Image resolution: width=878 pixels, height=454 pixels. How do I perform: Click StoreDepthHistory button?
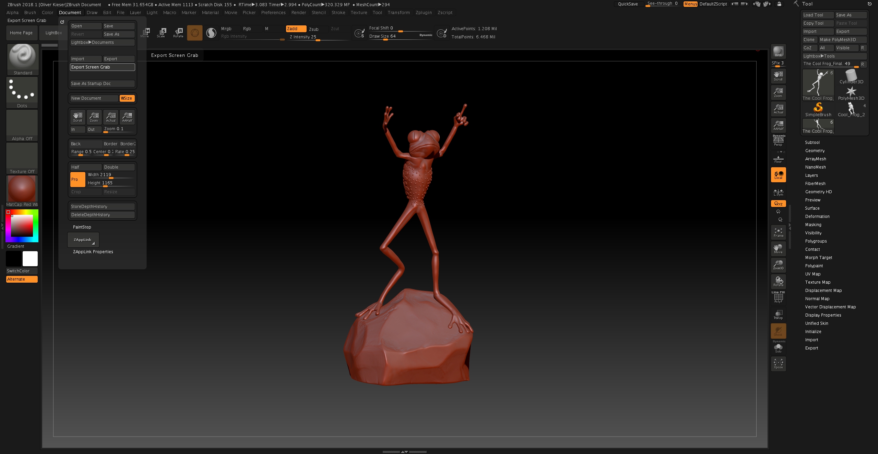102,207
